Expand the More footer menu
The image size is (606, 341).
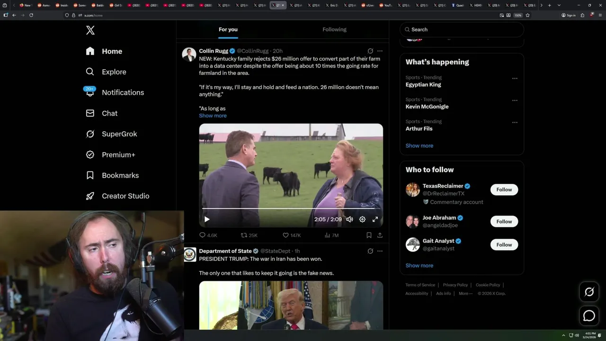click(x=465, y=294)
